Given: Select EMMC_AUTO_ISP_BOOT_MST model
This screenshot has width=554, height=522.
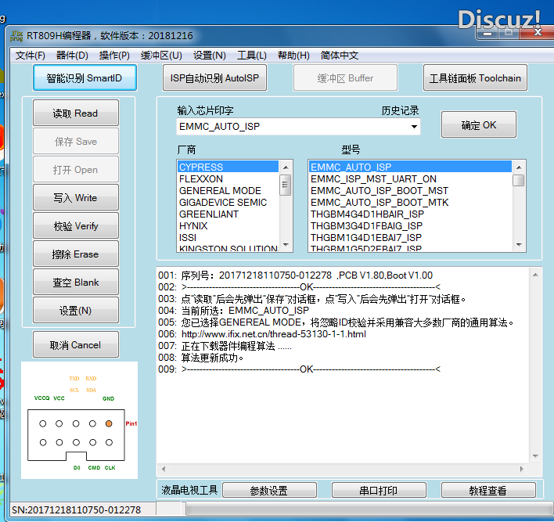Looking at the screenshot, I should point(410,190).
